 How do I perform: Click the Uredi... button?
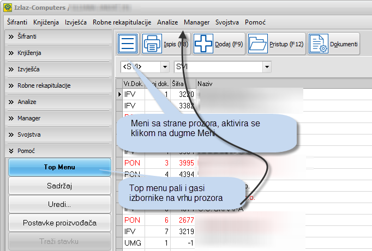click(59, 204)
